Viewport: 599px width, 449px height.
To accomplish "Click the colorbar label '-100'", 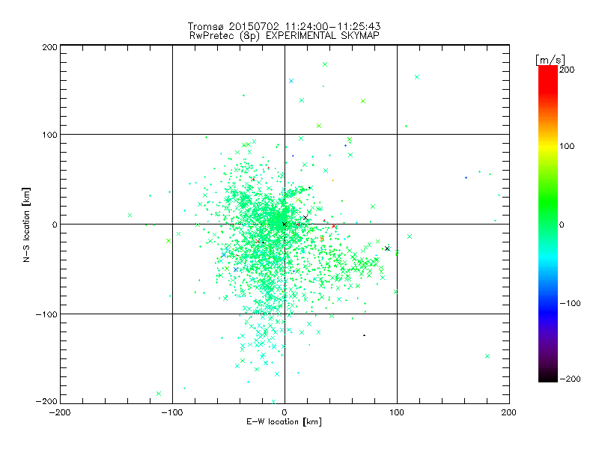I will 570,303.
